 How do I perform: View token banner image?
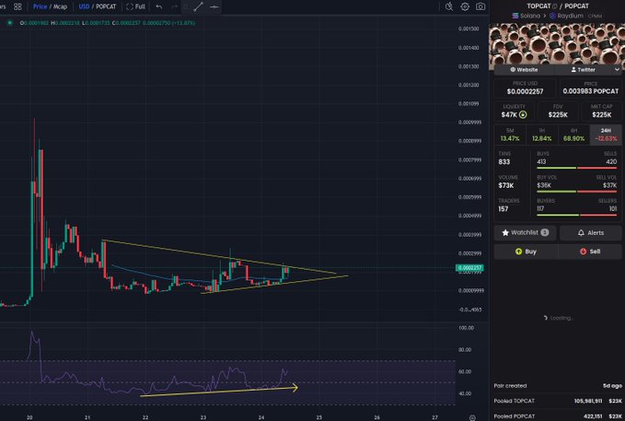coord(557,44)
